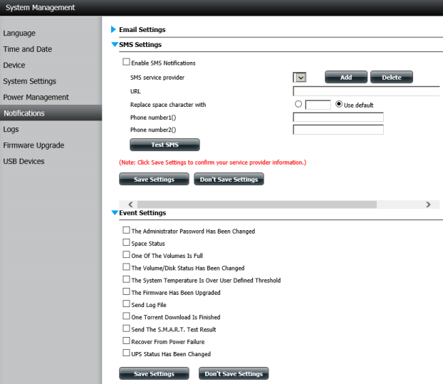The width and height of the screenshot is (443, 384).
Task: Select the Use default radio button
Action: click(x=339, y=104)
